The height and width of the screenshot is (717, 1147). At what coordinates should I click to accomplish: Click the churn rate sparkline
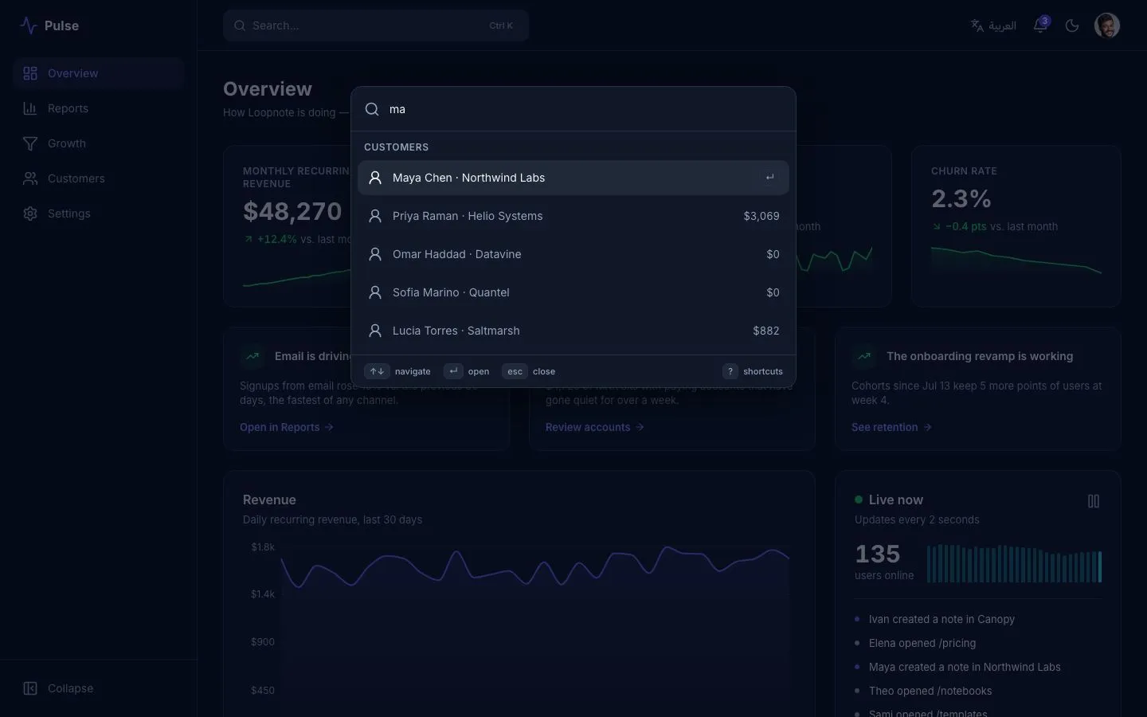pos(1016,260)
